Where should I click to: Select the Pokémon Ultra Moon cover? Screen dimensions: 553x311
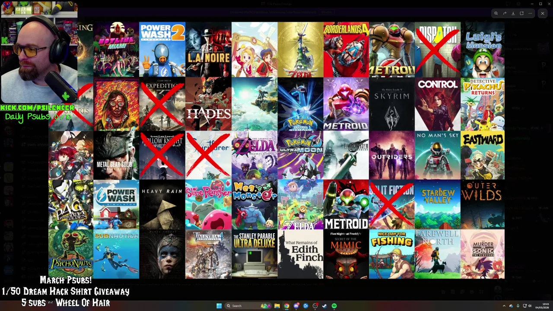(300, 155)
